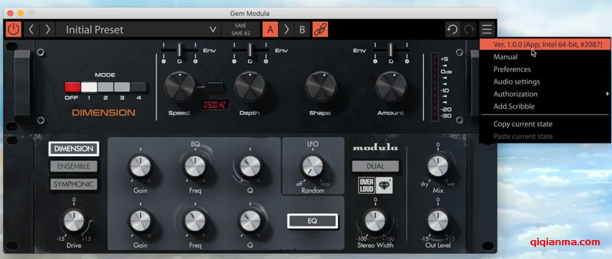Copy state A to B arrow
This screenshot has width=612, height=259.
(x=286, y=29)
